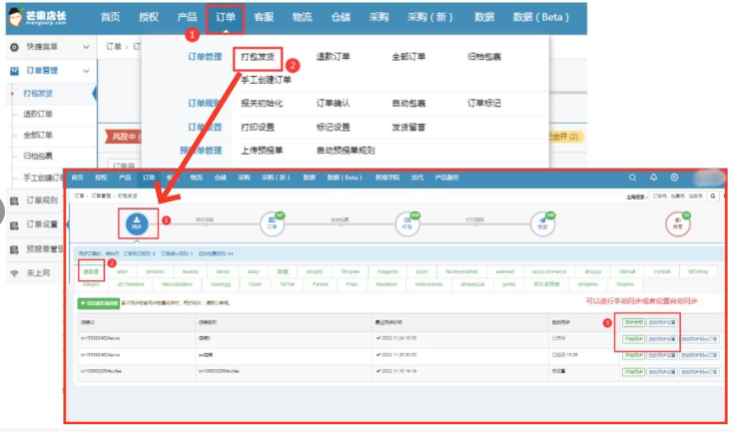732x432 pixels.
Task: Click 开始同步 button in second row
Action: (x=632, y=339)
